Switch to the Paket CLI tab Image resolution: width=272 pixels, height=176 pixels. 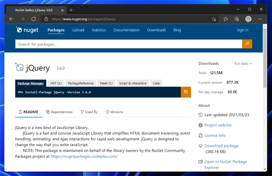pyautogui.click(x=106, y=83)
